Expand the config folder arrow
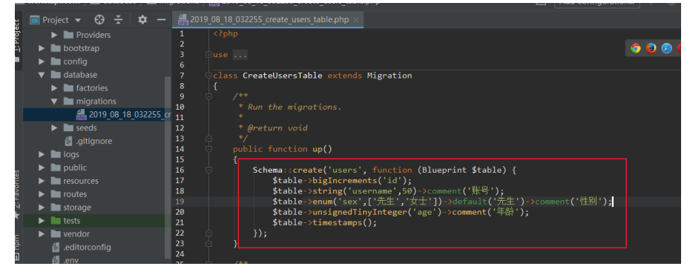 (42, 62)
